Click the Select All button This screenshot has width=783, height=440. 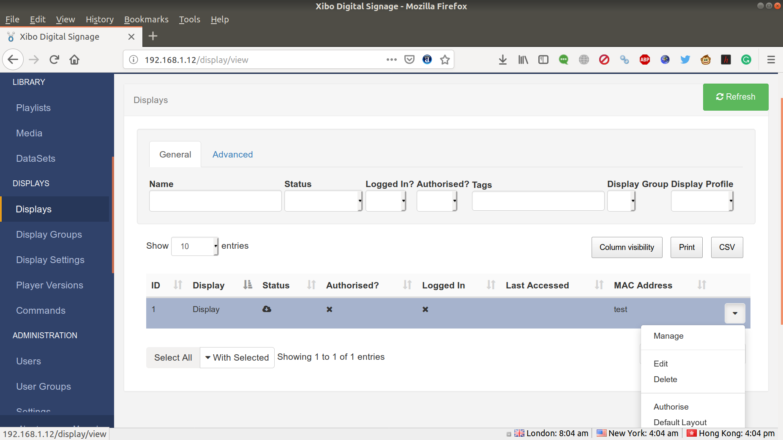tap(173, 358)
